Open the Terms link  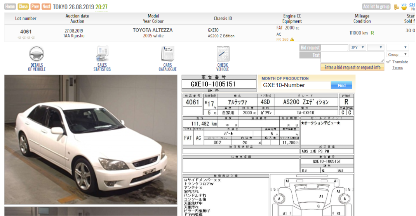pyautogui.click(x=397, y=67)
